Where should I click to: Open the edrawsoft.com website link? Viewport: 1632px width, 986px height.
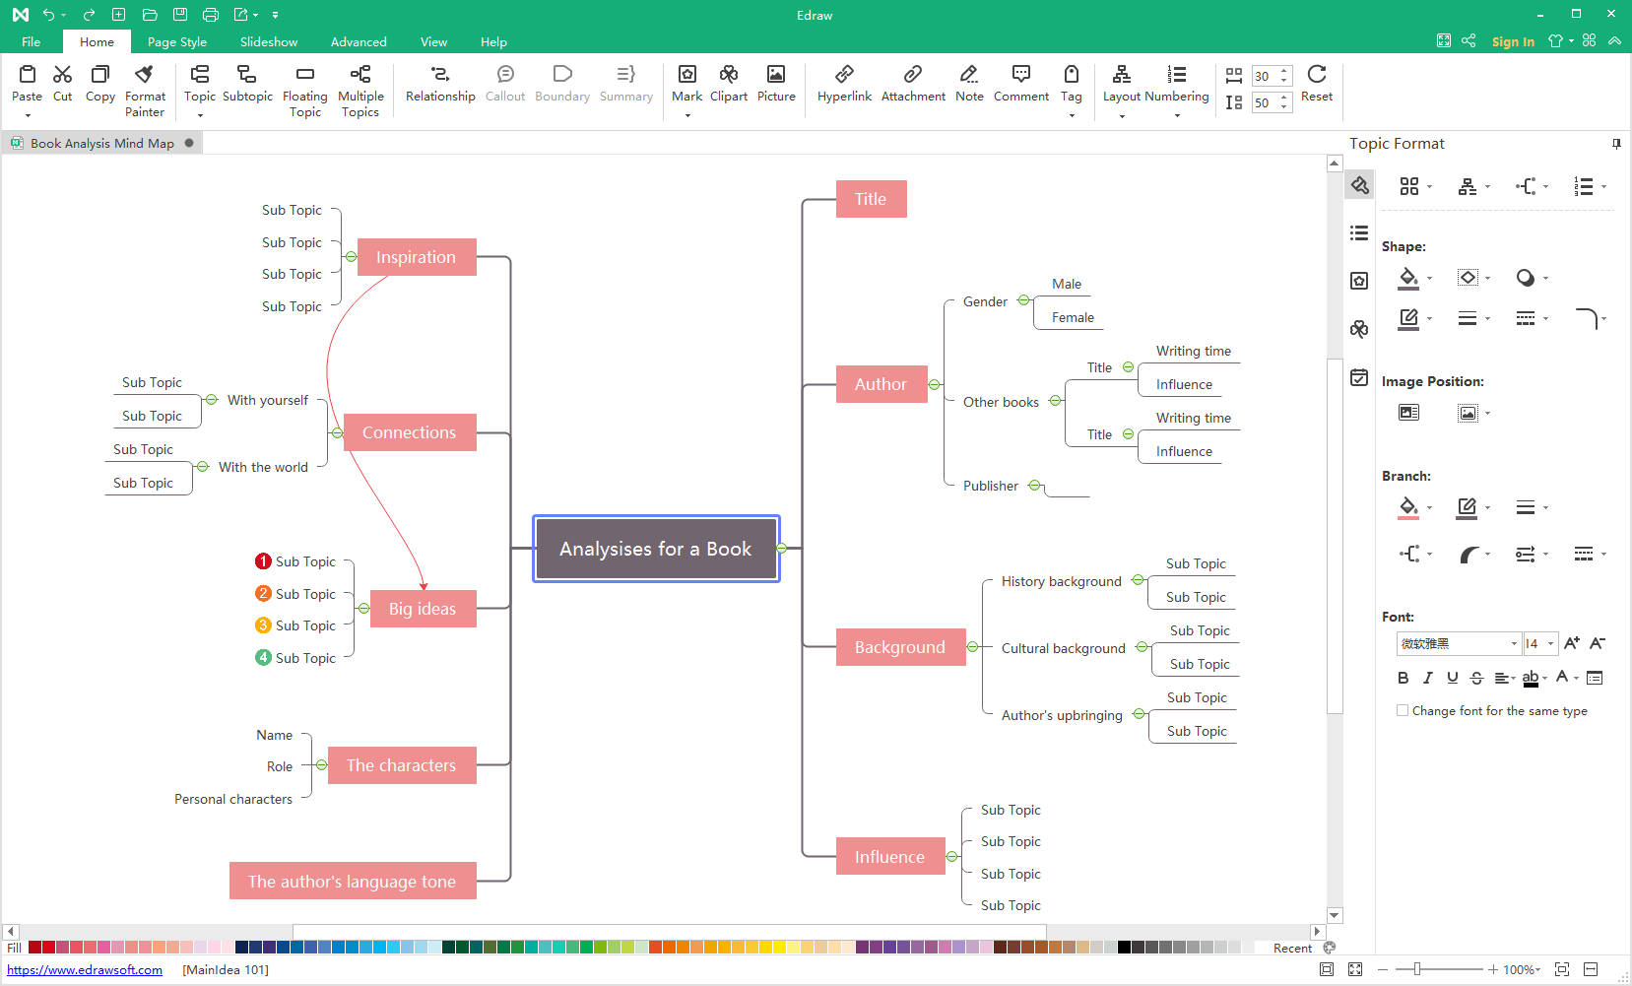85,970
